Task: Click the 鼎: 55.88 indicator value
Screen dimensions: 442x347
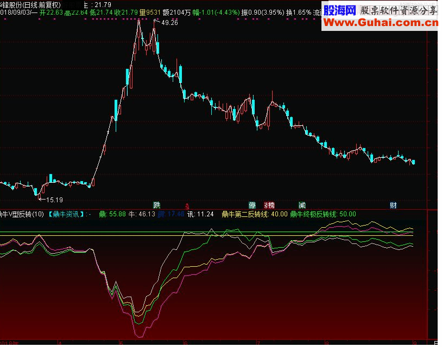Action: click(112, 214)
